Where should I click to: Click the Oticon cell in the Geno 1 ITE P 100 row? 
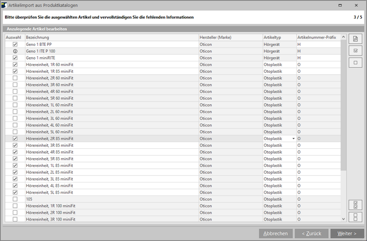click(231, 51)
